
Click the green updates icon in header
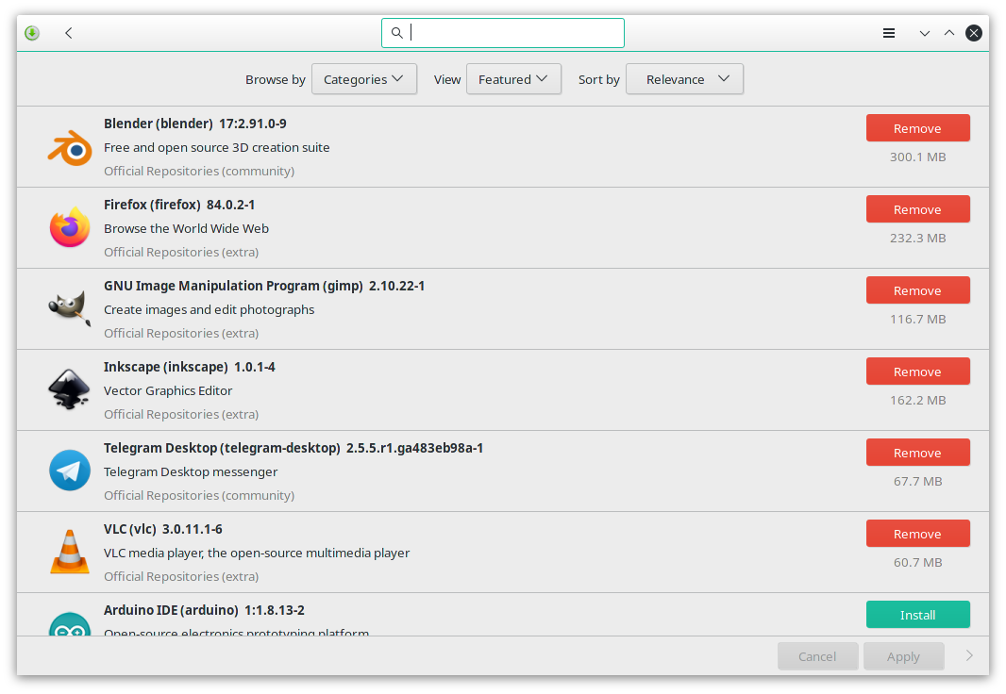pos(32,33)
